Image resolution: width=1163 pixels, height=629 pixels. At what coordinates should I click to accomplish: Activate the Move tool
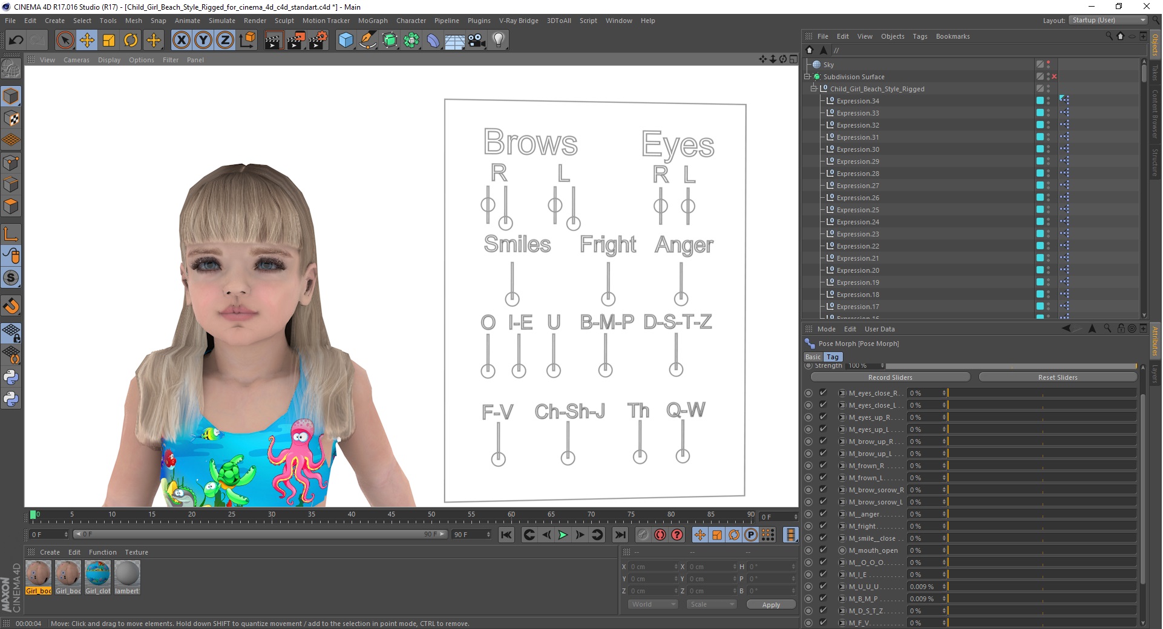point(87,41)
